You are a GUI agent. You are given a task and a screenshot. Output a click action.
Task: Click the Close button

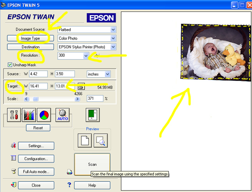click(x=36, y=185)
